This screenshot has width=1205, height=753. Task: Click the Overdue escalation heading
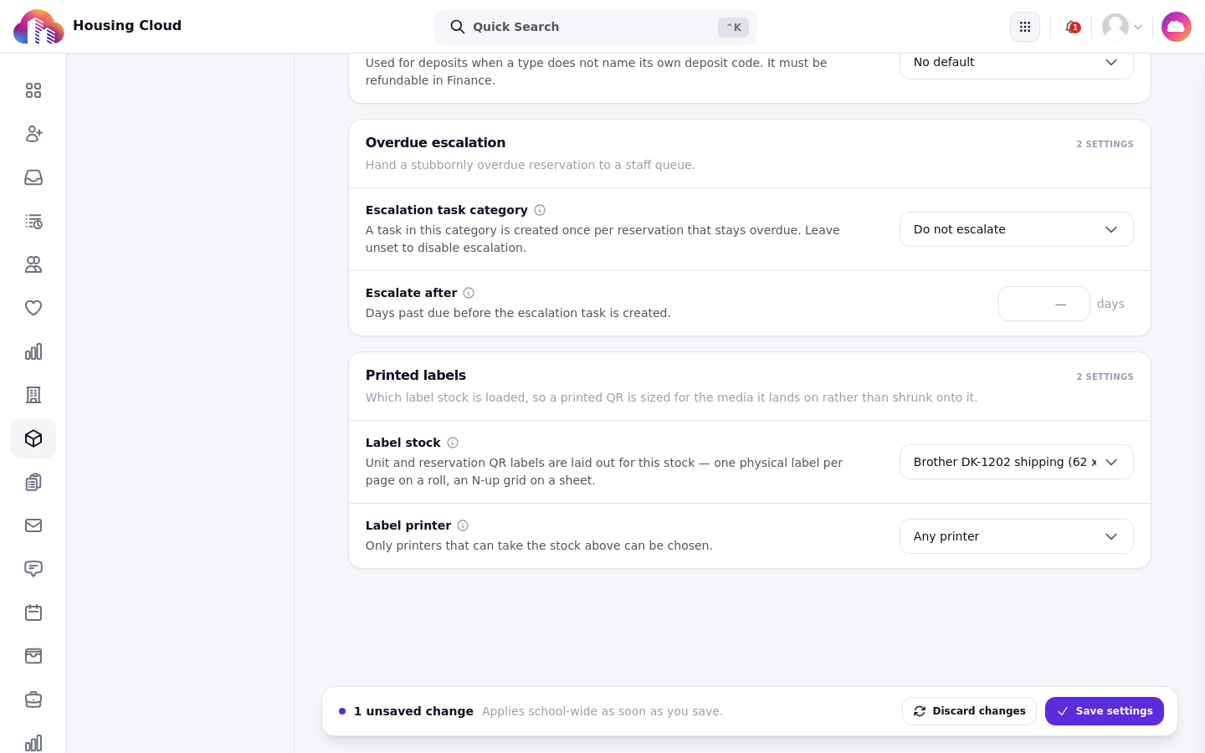(x=435, y=142)
